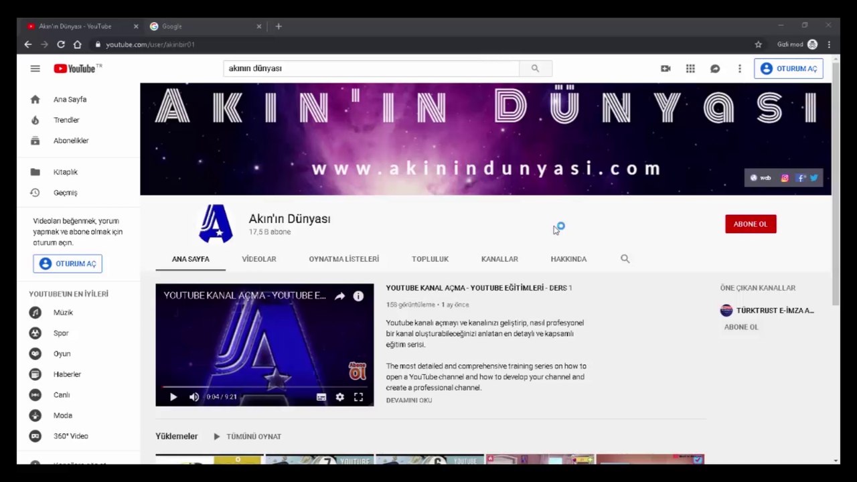Open the Twitter icon on banner
Viewport: 857px width, 482px height.
[x=814, y=178]
